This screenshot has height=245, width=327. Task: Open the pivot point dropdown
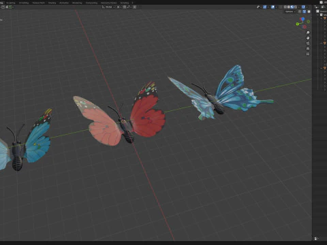119,7
